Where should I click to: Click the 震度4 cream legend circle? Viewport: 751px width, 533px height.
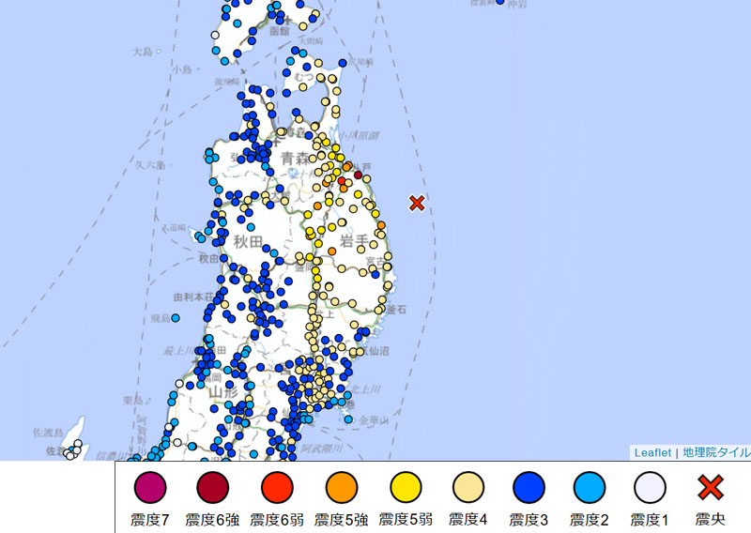pos(467,488)
